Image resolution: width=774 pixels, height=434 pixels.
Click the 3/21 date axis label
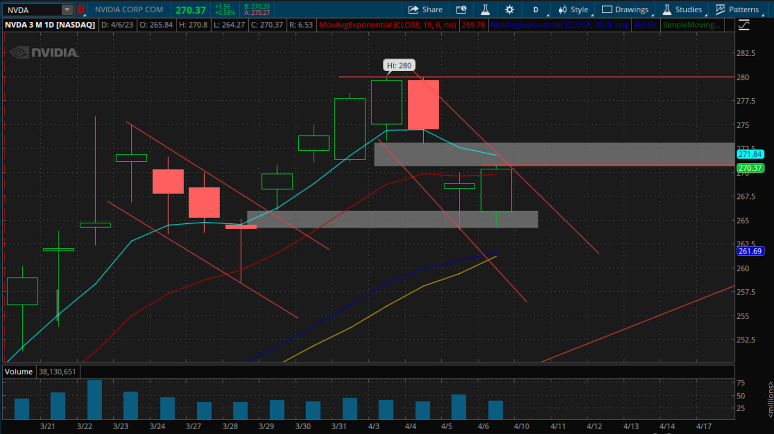pyautogui.click(x=48, y=426)
